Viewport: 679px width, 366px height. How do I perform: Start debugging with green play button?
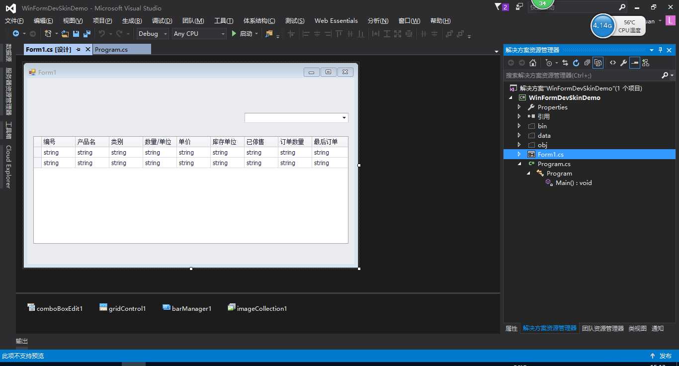tap(234, 33)
